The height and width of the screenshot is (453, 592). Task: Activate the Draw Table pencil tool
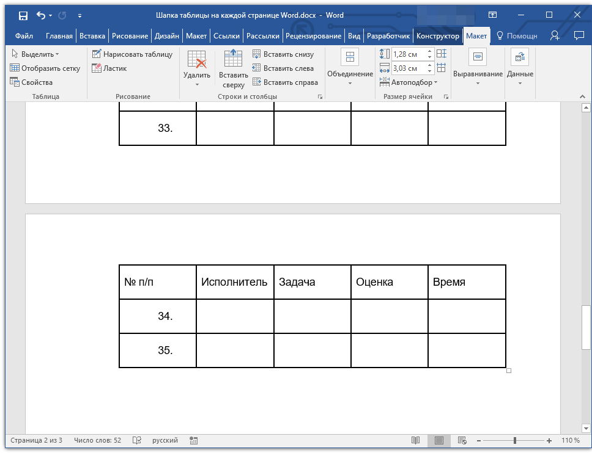[133, 54]
